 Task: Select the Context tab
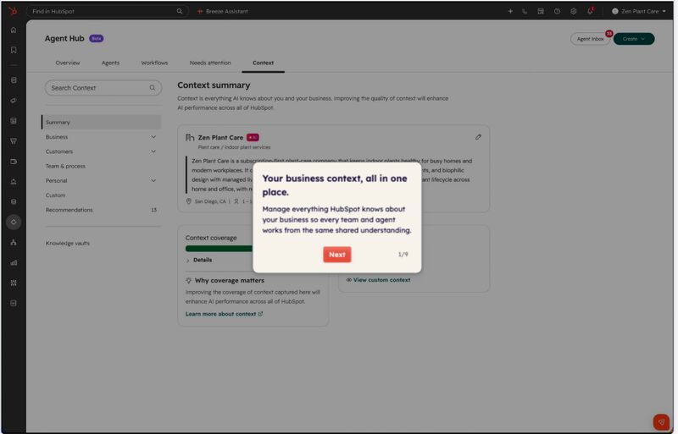tap(263, 63)
